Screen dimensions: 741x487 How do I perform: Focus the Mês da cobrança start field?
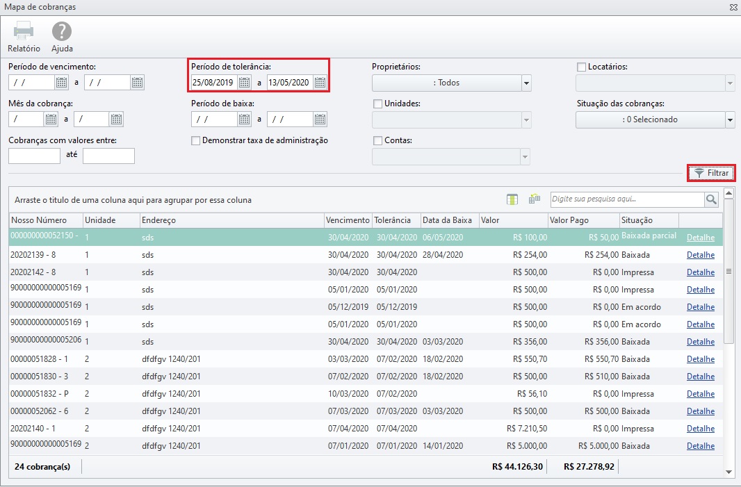pos(26,119)
